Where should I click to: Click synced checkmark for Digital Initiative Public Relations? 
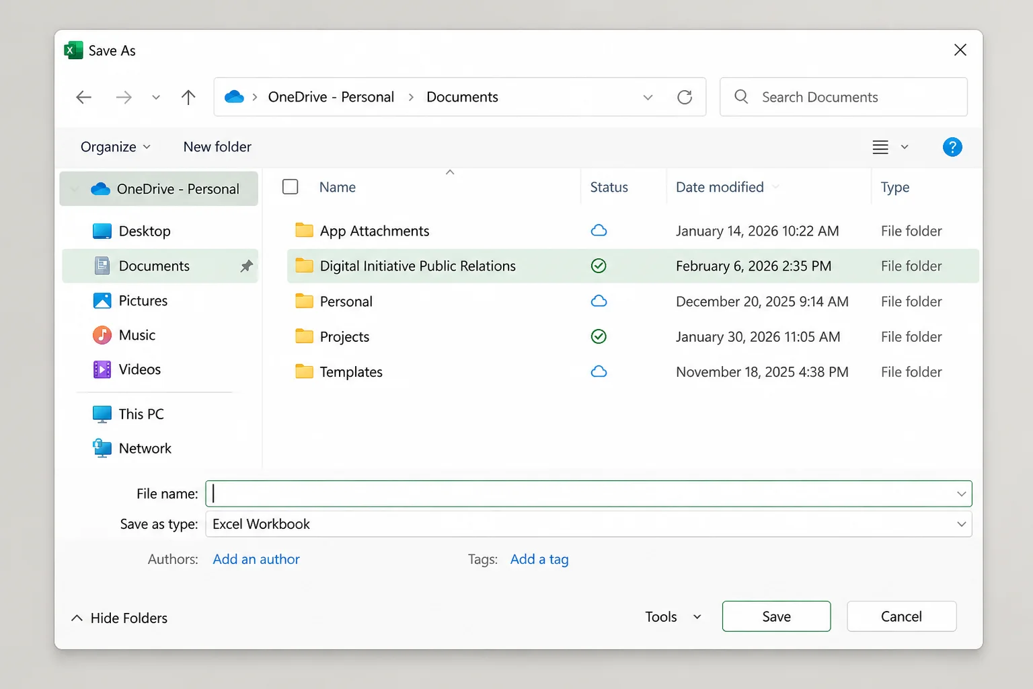tap(599, 266)
